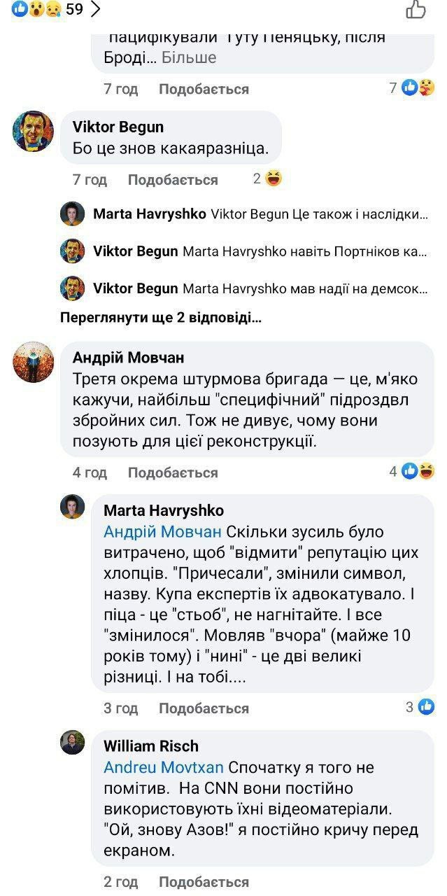Open tagged Andreu Movtxan mention link
The width and height of the screenshot is (447, 896).
(164, 767)
